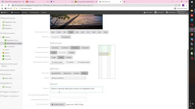195x109 pixels.
Task: Click the Альтернативный текст (alt) input field
Action: pyautogui.click(x=68, y=100)
